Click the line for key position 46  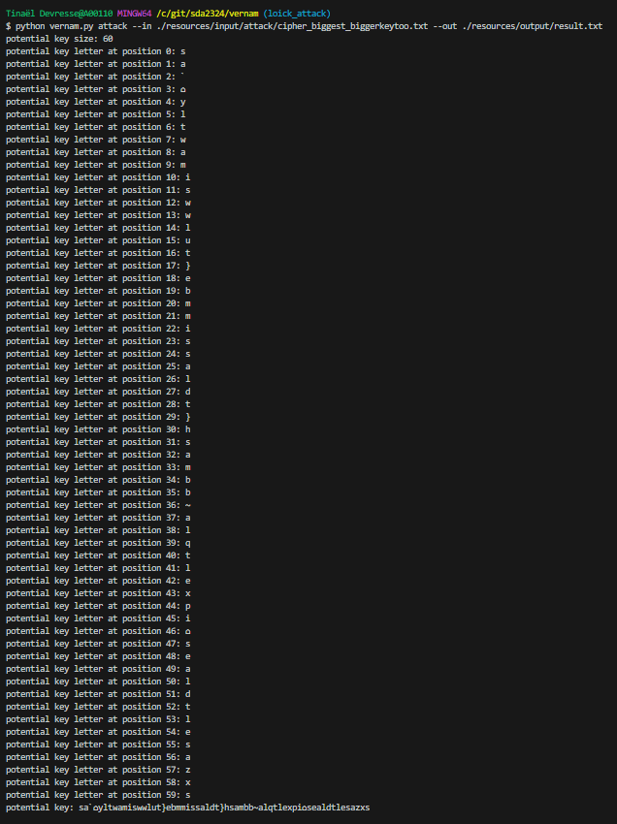pyautogui.click(x=98, y=632)
